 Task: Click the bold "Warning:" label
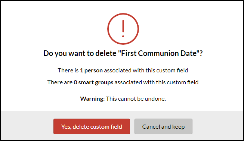point(92,99)
